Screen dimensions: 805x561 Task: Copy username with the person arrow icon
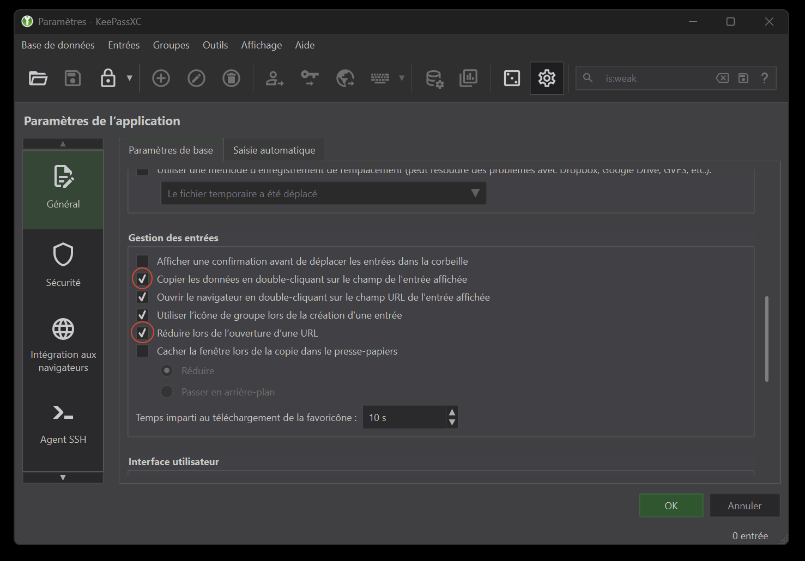pos(274,78)
